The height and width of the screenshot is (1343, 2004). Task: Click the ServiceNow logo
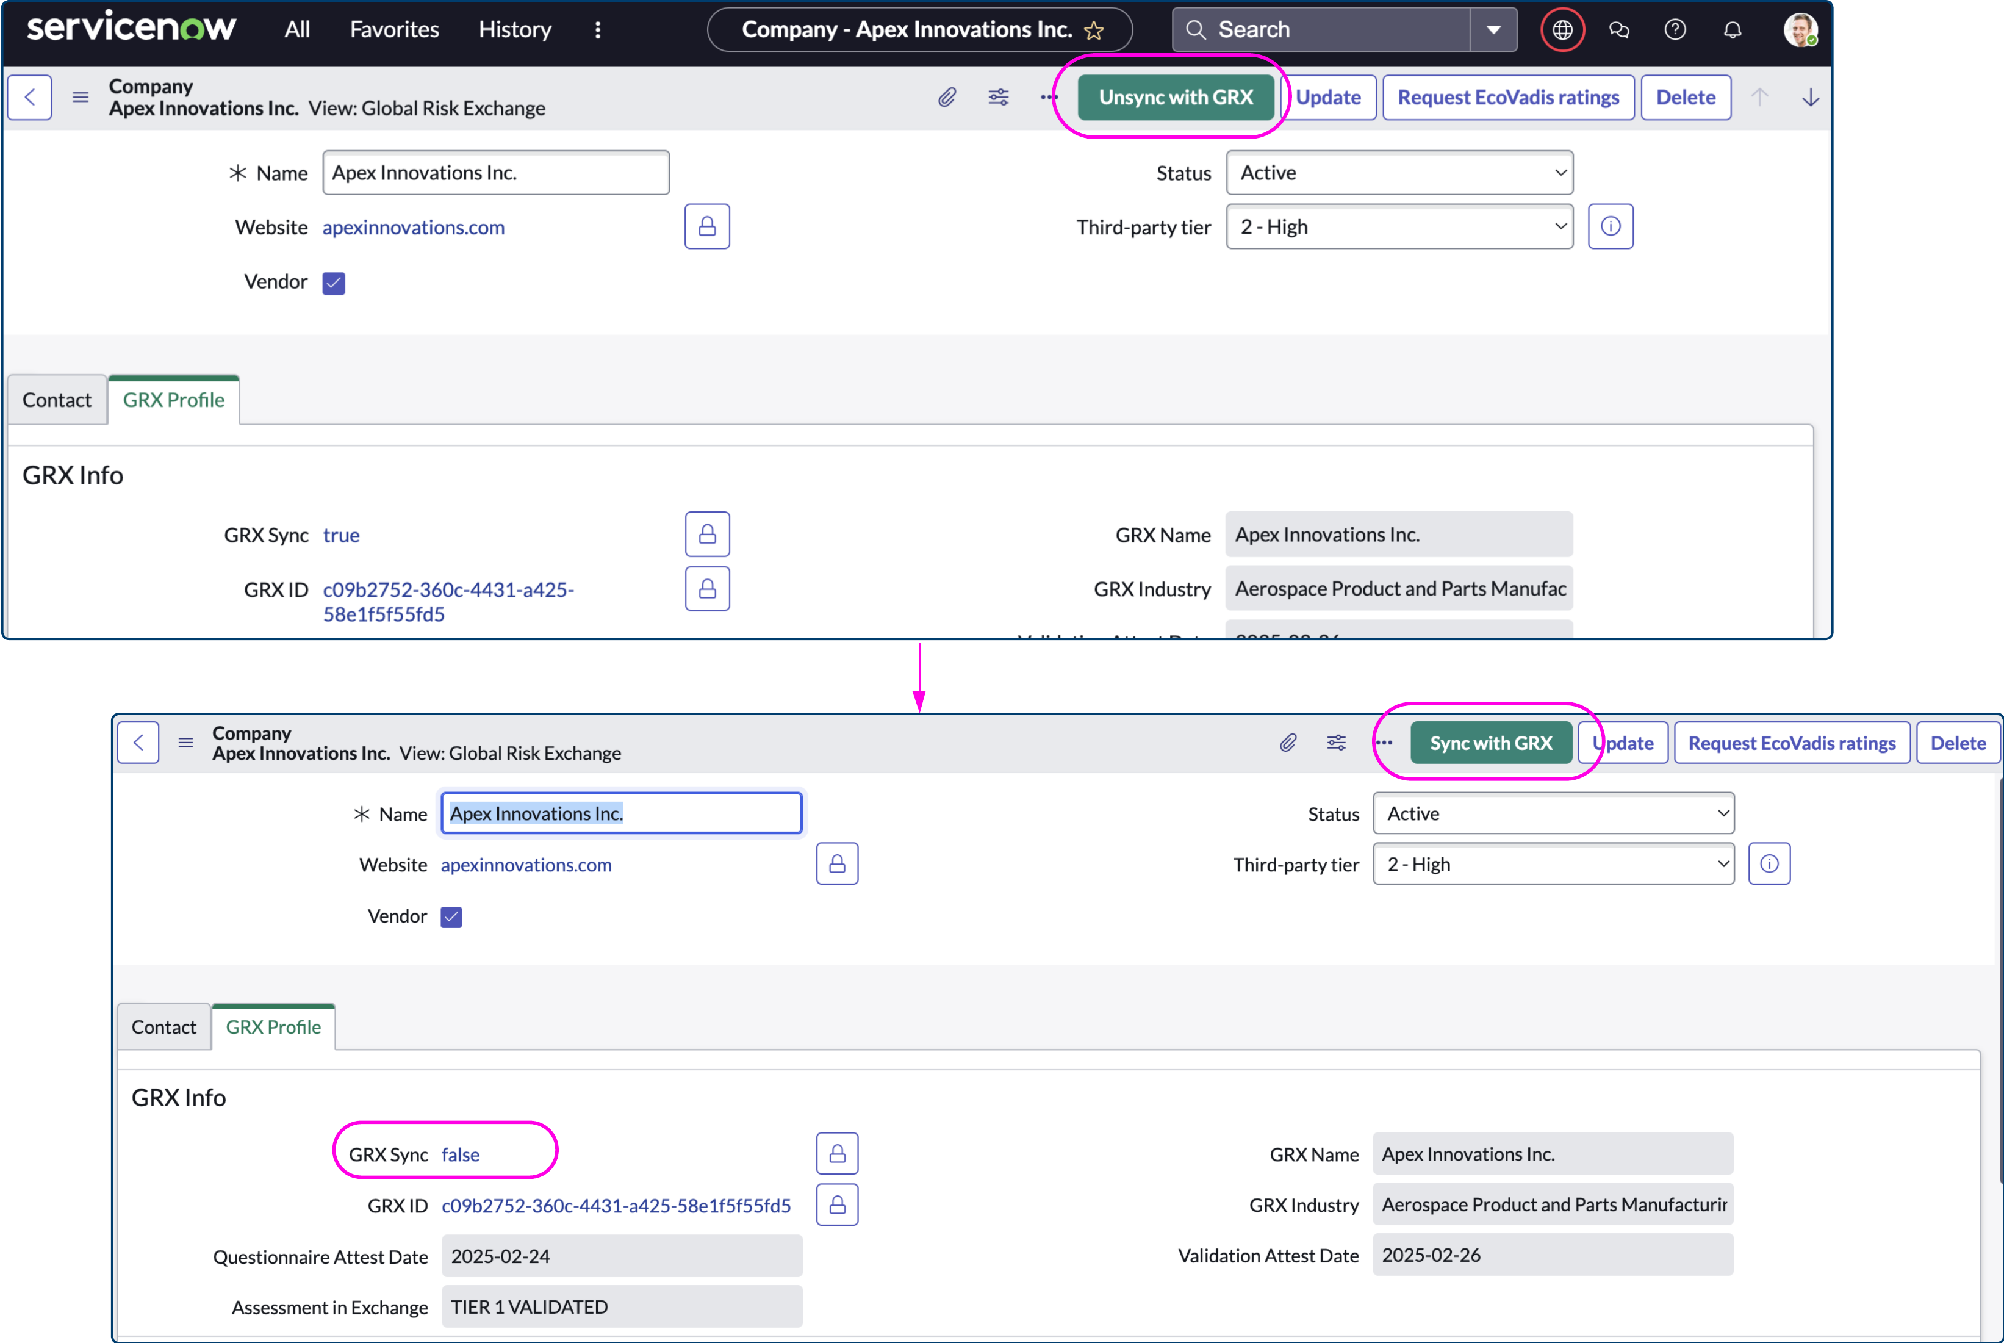click(x=131, y=28)
